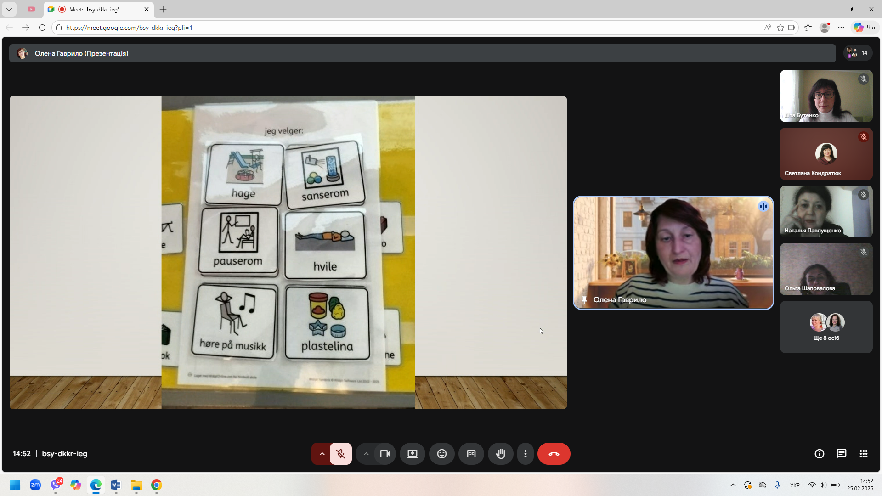
Task: Switch to the YouTube browser tab
Action: (x=31, y=9)
